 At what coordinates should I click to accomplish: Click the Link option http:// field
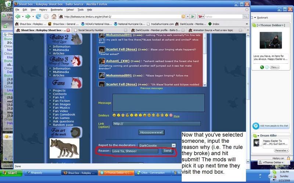[157, 124]
